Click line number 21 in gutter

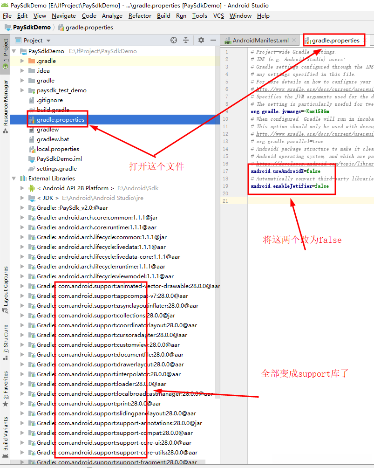tap(225, 201)
